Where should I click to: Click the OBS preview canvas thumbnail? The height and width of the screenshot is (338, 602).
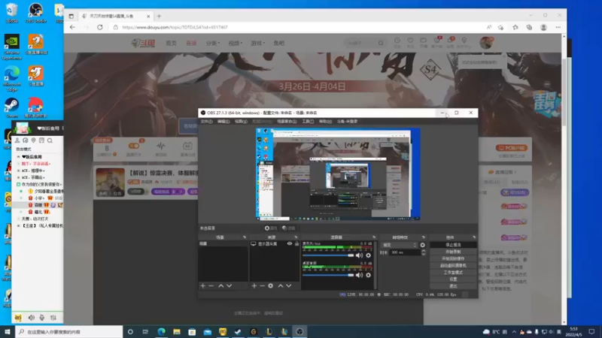[x=338, y=174]
